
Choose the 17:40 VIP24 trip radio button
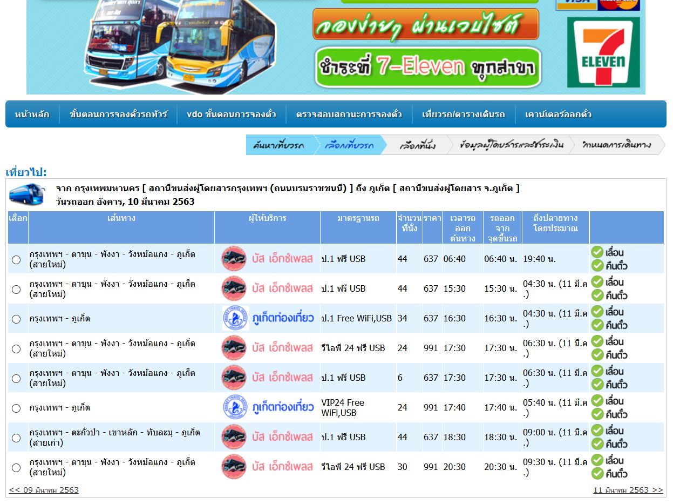16,408
